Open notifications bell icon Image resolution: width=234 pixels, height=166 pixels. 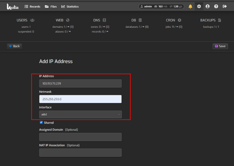[190, 6]
